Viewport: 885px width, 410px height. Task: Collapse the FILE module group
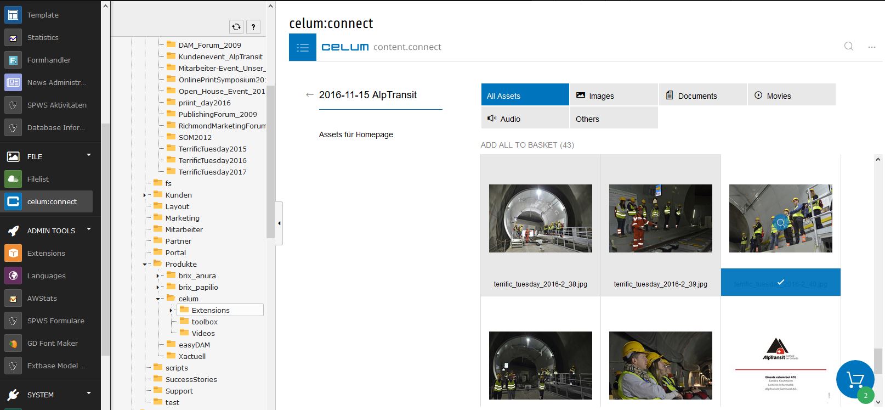pyautogui.click(x=89, y=155)
